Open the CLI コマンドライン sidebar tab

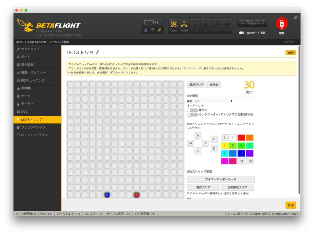click(x=34, y=135)
